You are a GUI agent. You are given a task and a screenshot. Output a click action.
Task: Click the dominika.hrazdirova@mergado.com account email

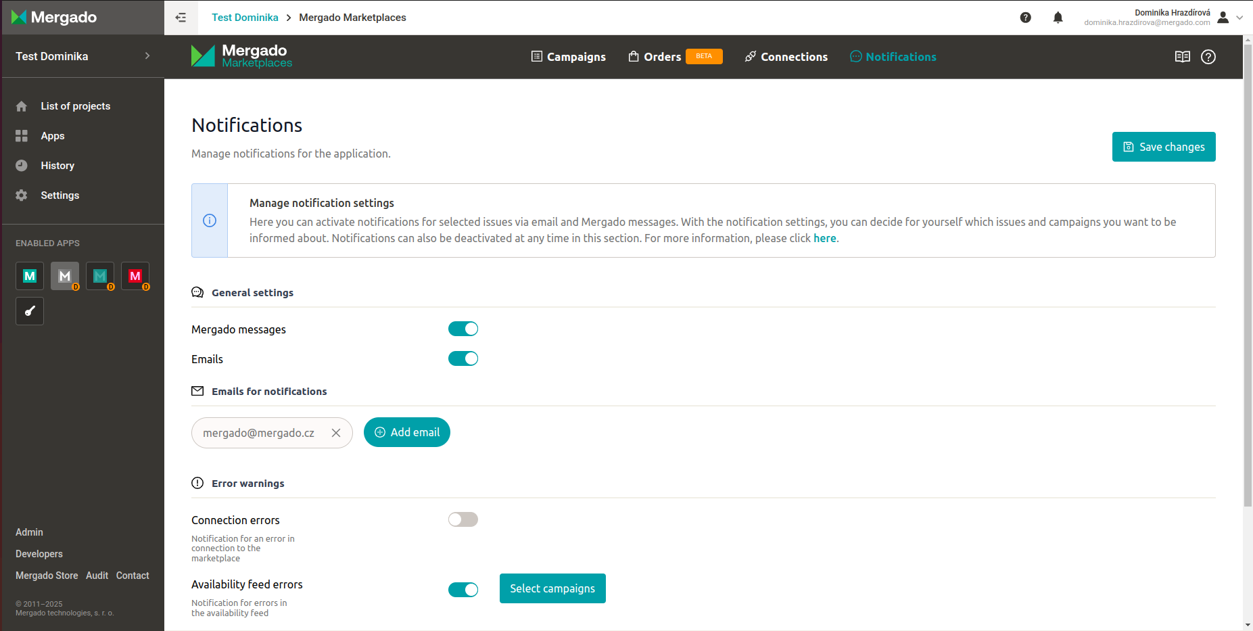tap(1147, 23)
